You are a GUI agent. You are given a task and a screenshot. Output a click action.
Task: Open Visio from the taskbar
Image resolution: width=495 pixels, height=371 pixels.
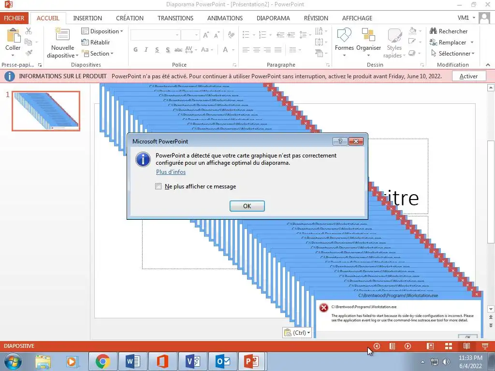pos(193,361)
